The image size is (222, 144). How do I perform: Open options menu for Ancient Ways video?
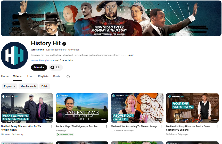point(107,127)
